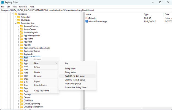Collapse the CurrentVersion tree node
This screenshot has height=110, width=172.
[16, 23]
